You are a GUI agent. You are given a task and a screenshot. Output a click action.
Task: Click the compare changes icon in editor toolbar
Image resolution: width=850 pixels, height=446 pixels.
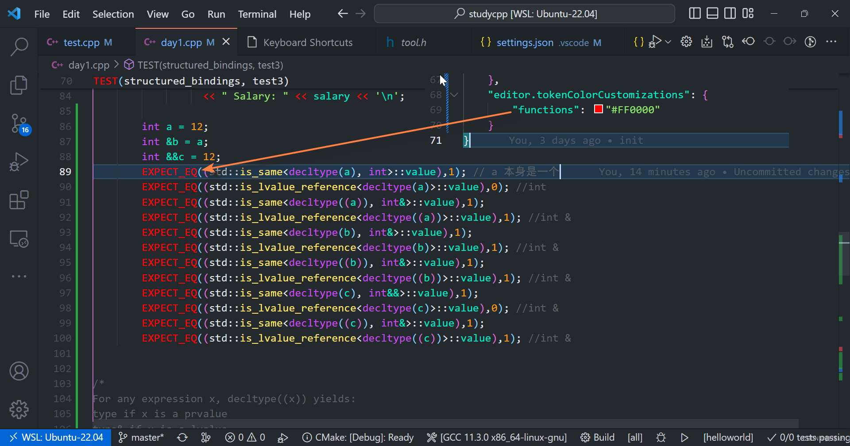pos(728,42)
